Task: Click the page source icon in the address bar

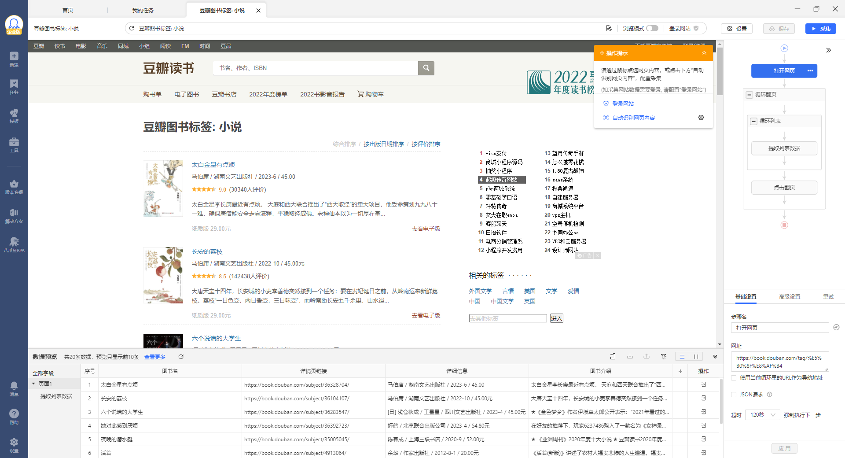Action: tap(609, 28)
